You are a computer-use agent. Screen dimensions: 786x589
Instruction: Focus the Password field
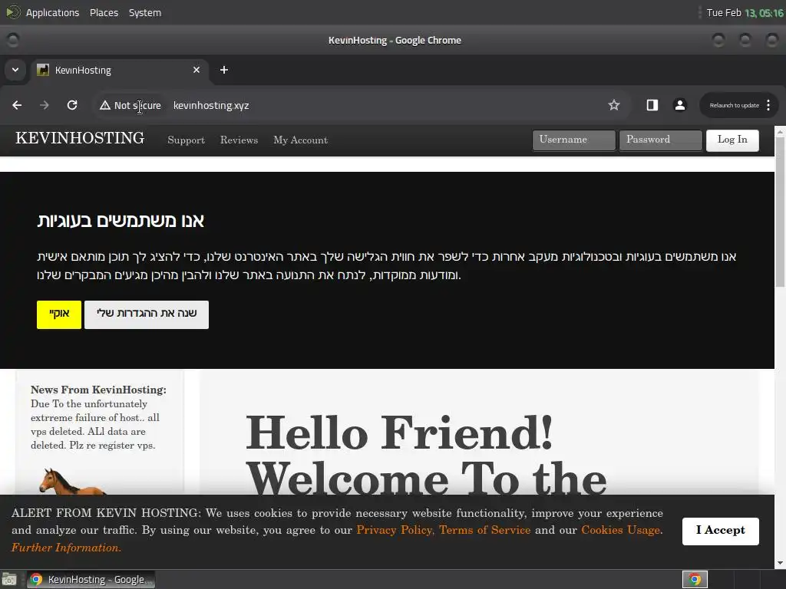click(660, 140)
